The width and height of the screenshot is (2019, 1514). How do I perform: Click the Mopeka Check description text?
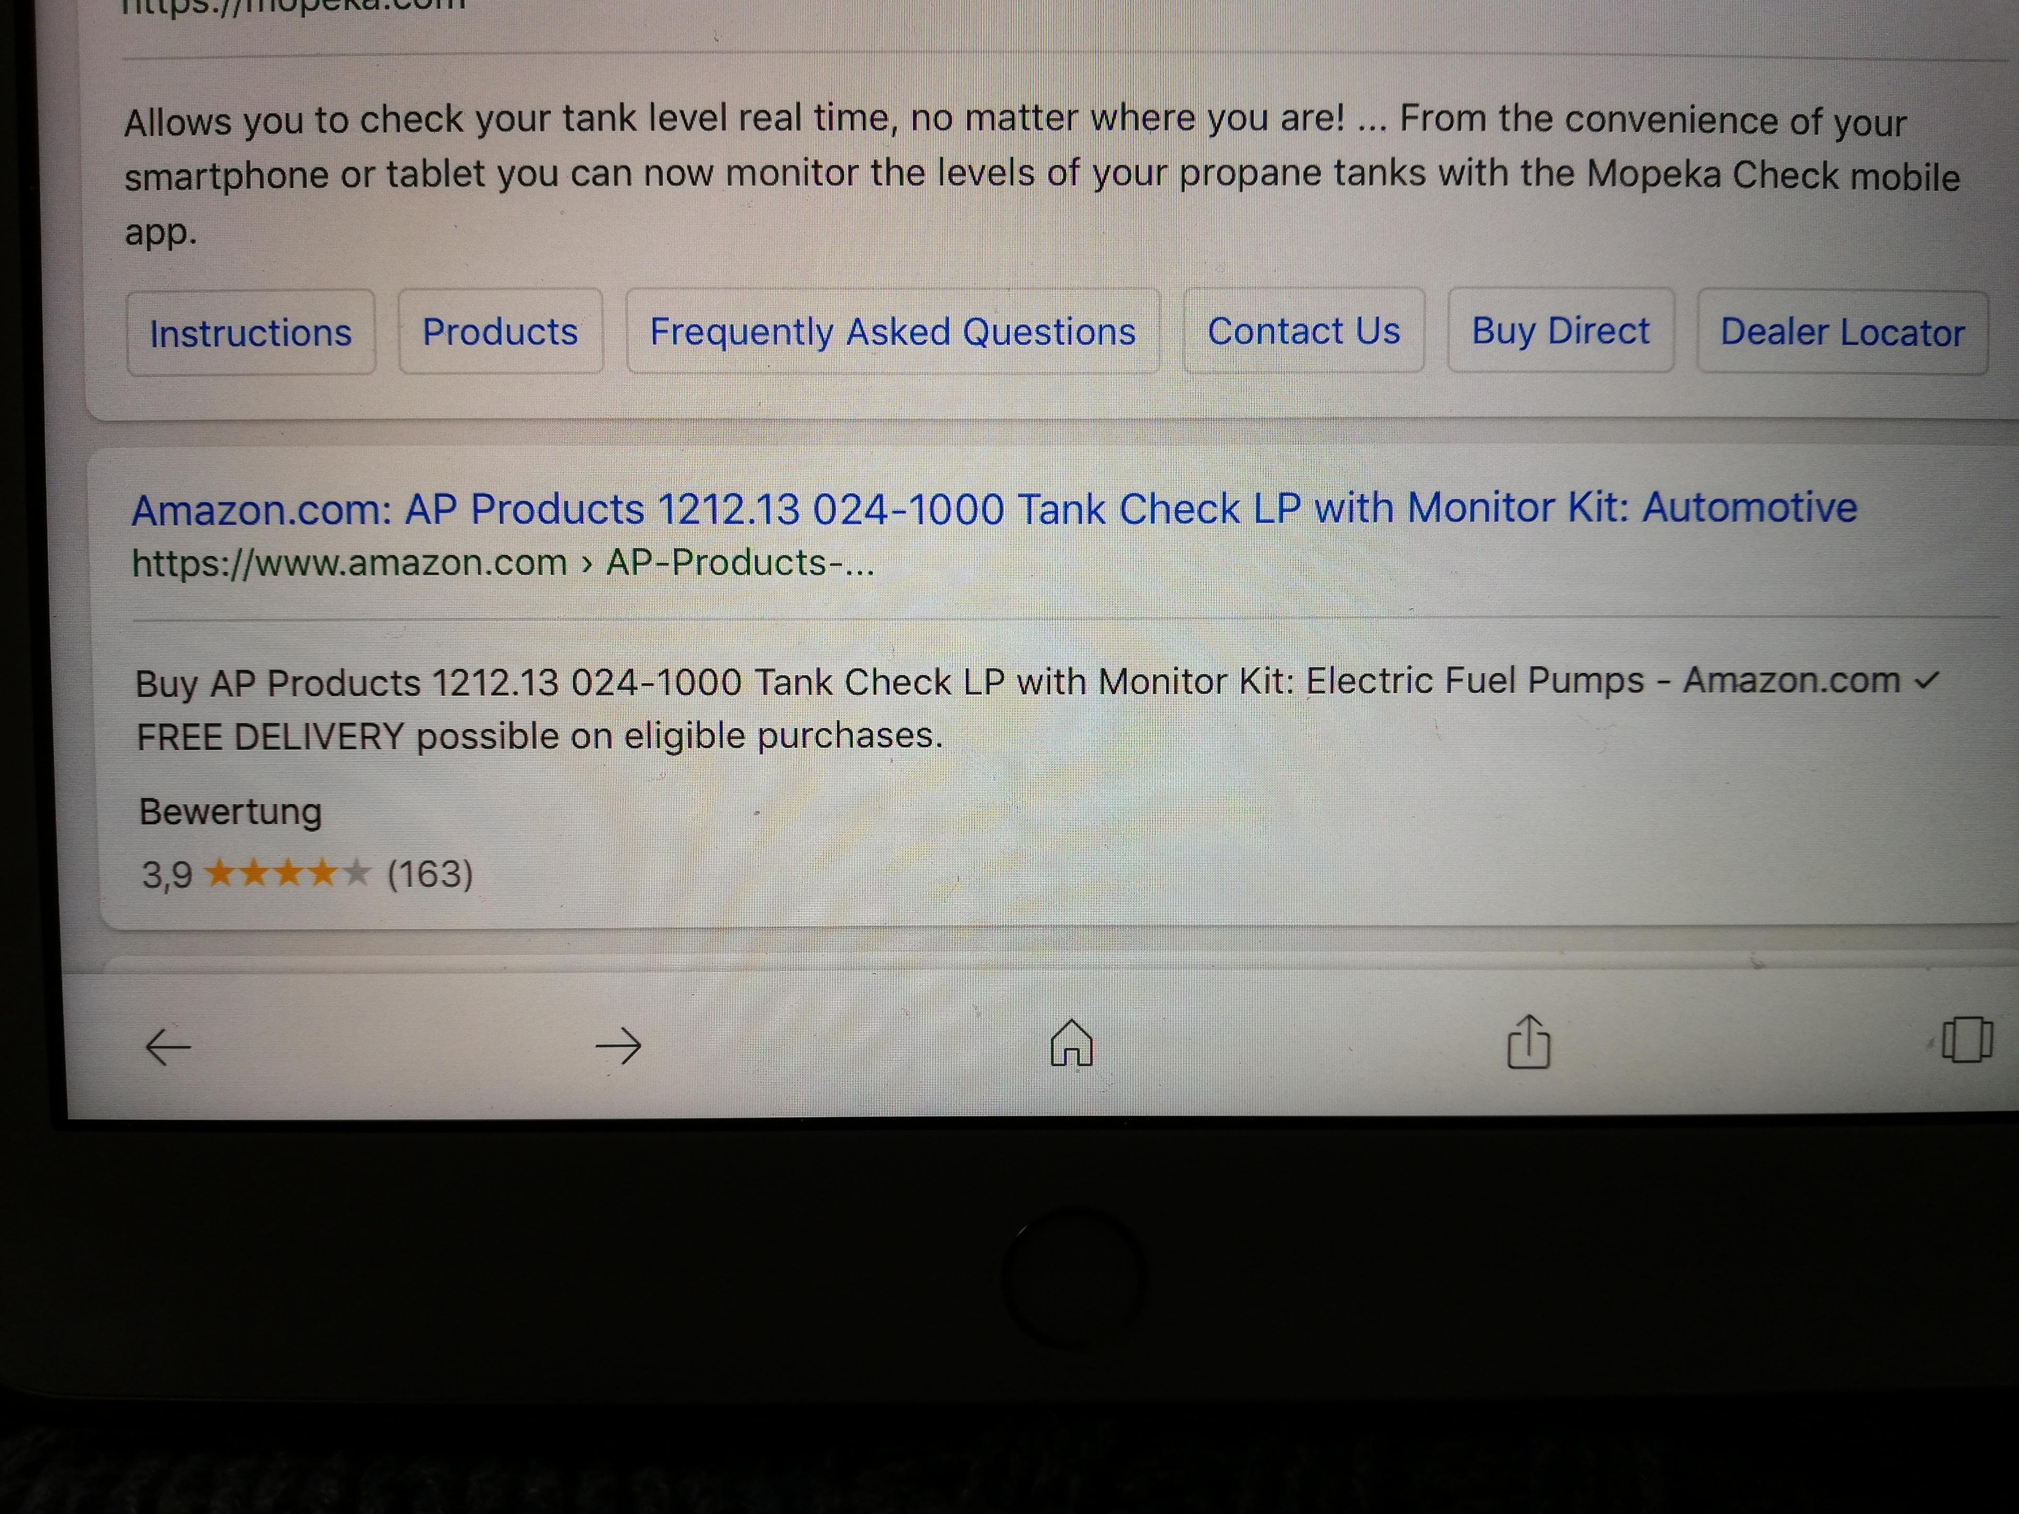pos(1042,175)
